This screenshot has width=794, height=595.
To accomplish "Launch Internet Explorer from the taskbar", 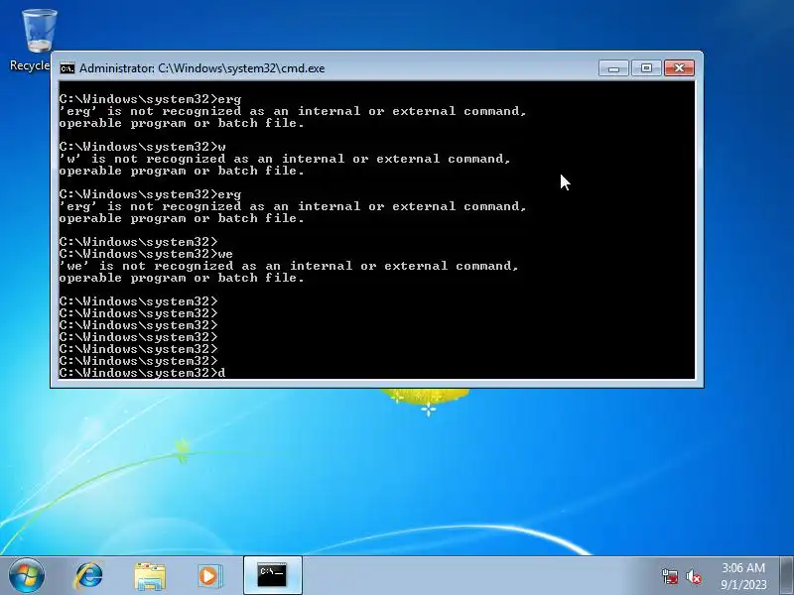I will [x=88, y=576].
